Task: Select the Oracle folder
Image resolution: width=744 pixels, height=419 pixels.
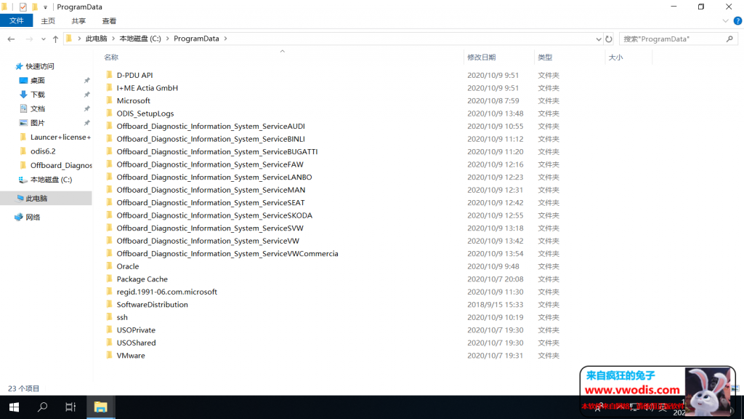Action: [x=128, y=266]
